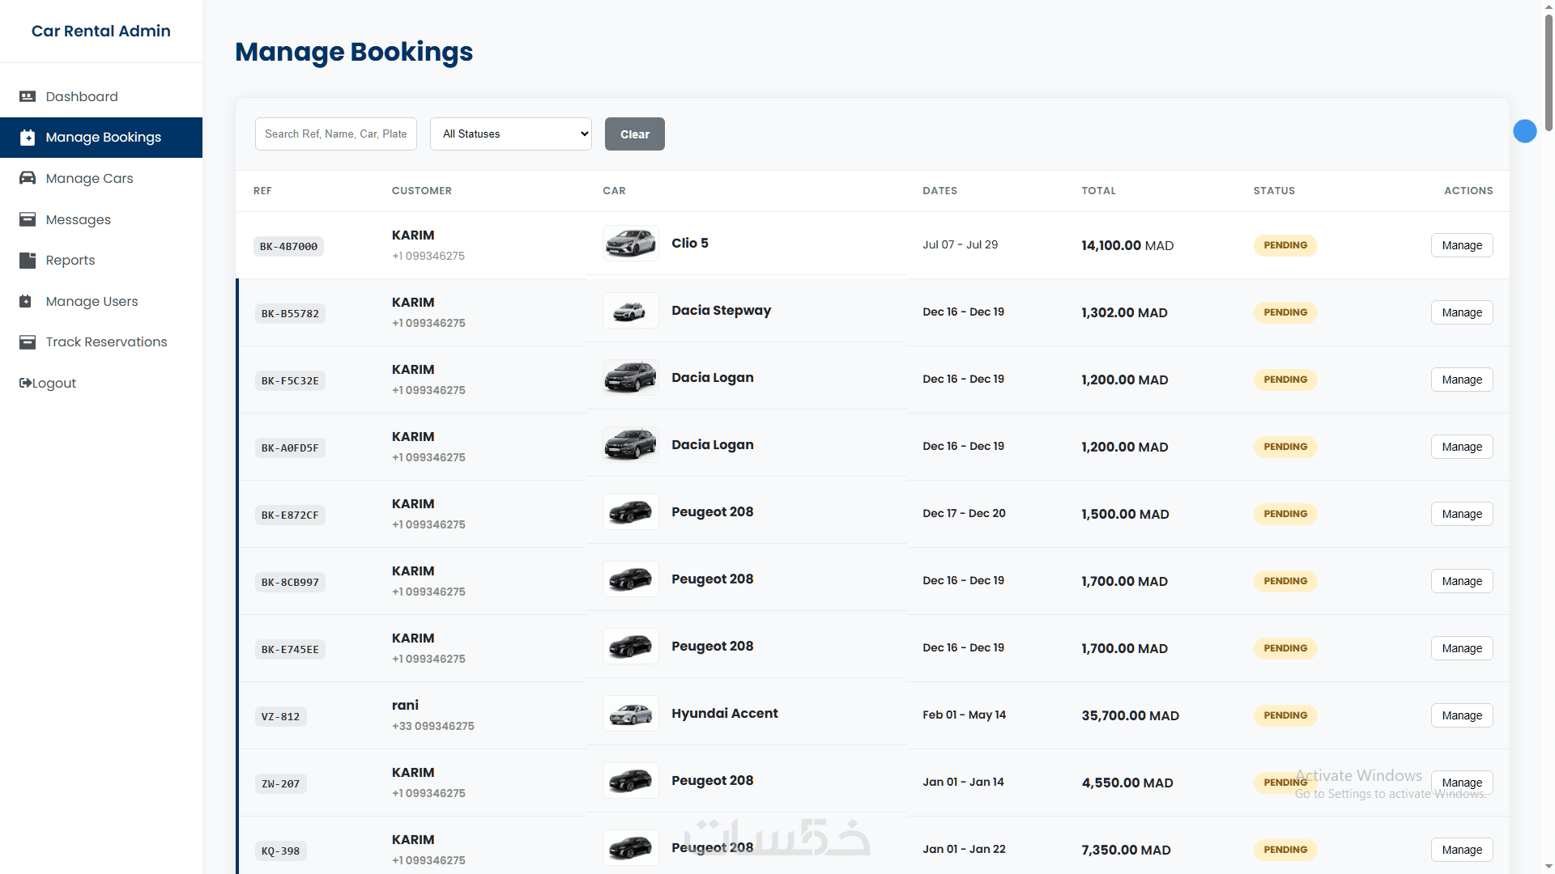This screenshot has height=874, width=1555.
Task: Click the Pending badge for BK-E872CF
Action: [1284, 514]
